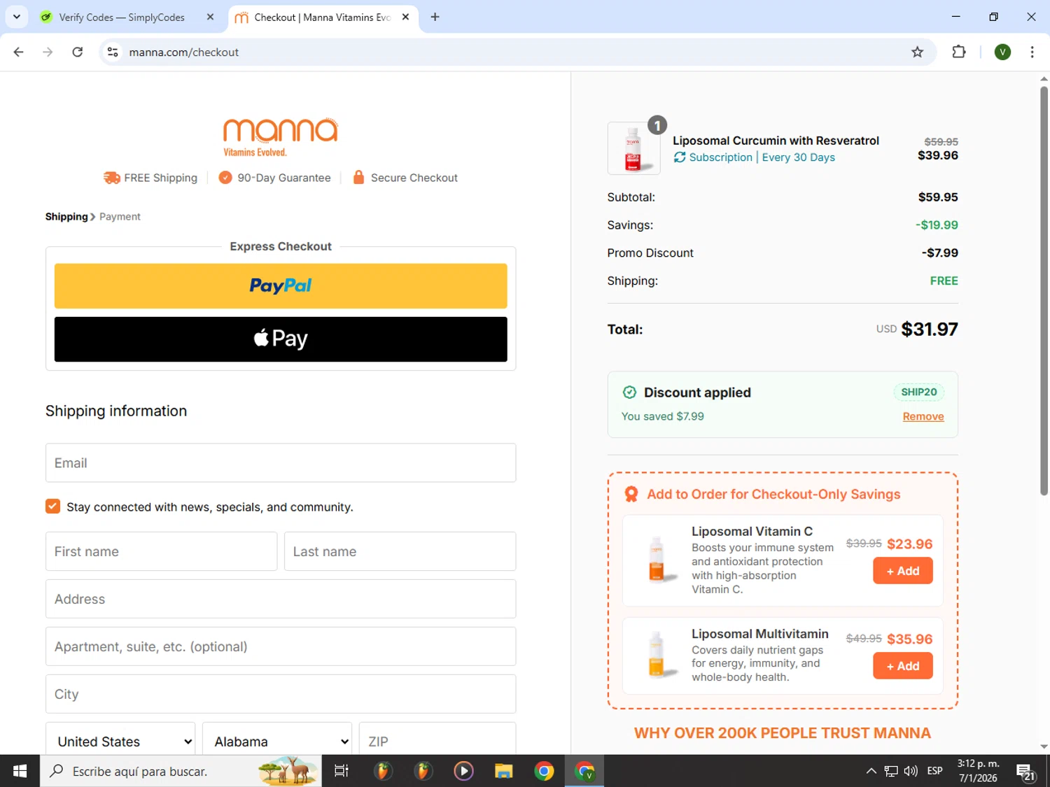The image size is (1050, 787).
Task: Focus the Email input field
Action: tap(281, 463)
